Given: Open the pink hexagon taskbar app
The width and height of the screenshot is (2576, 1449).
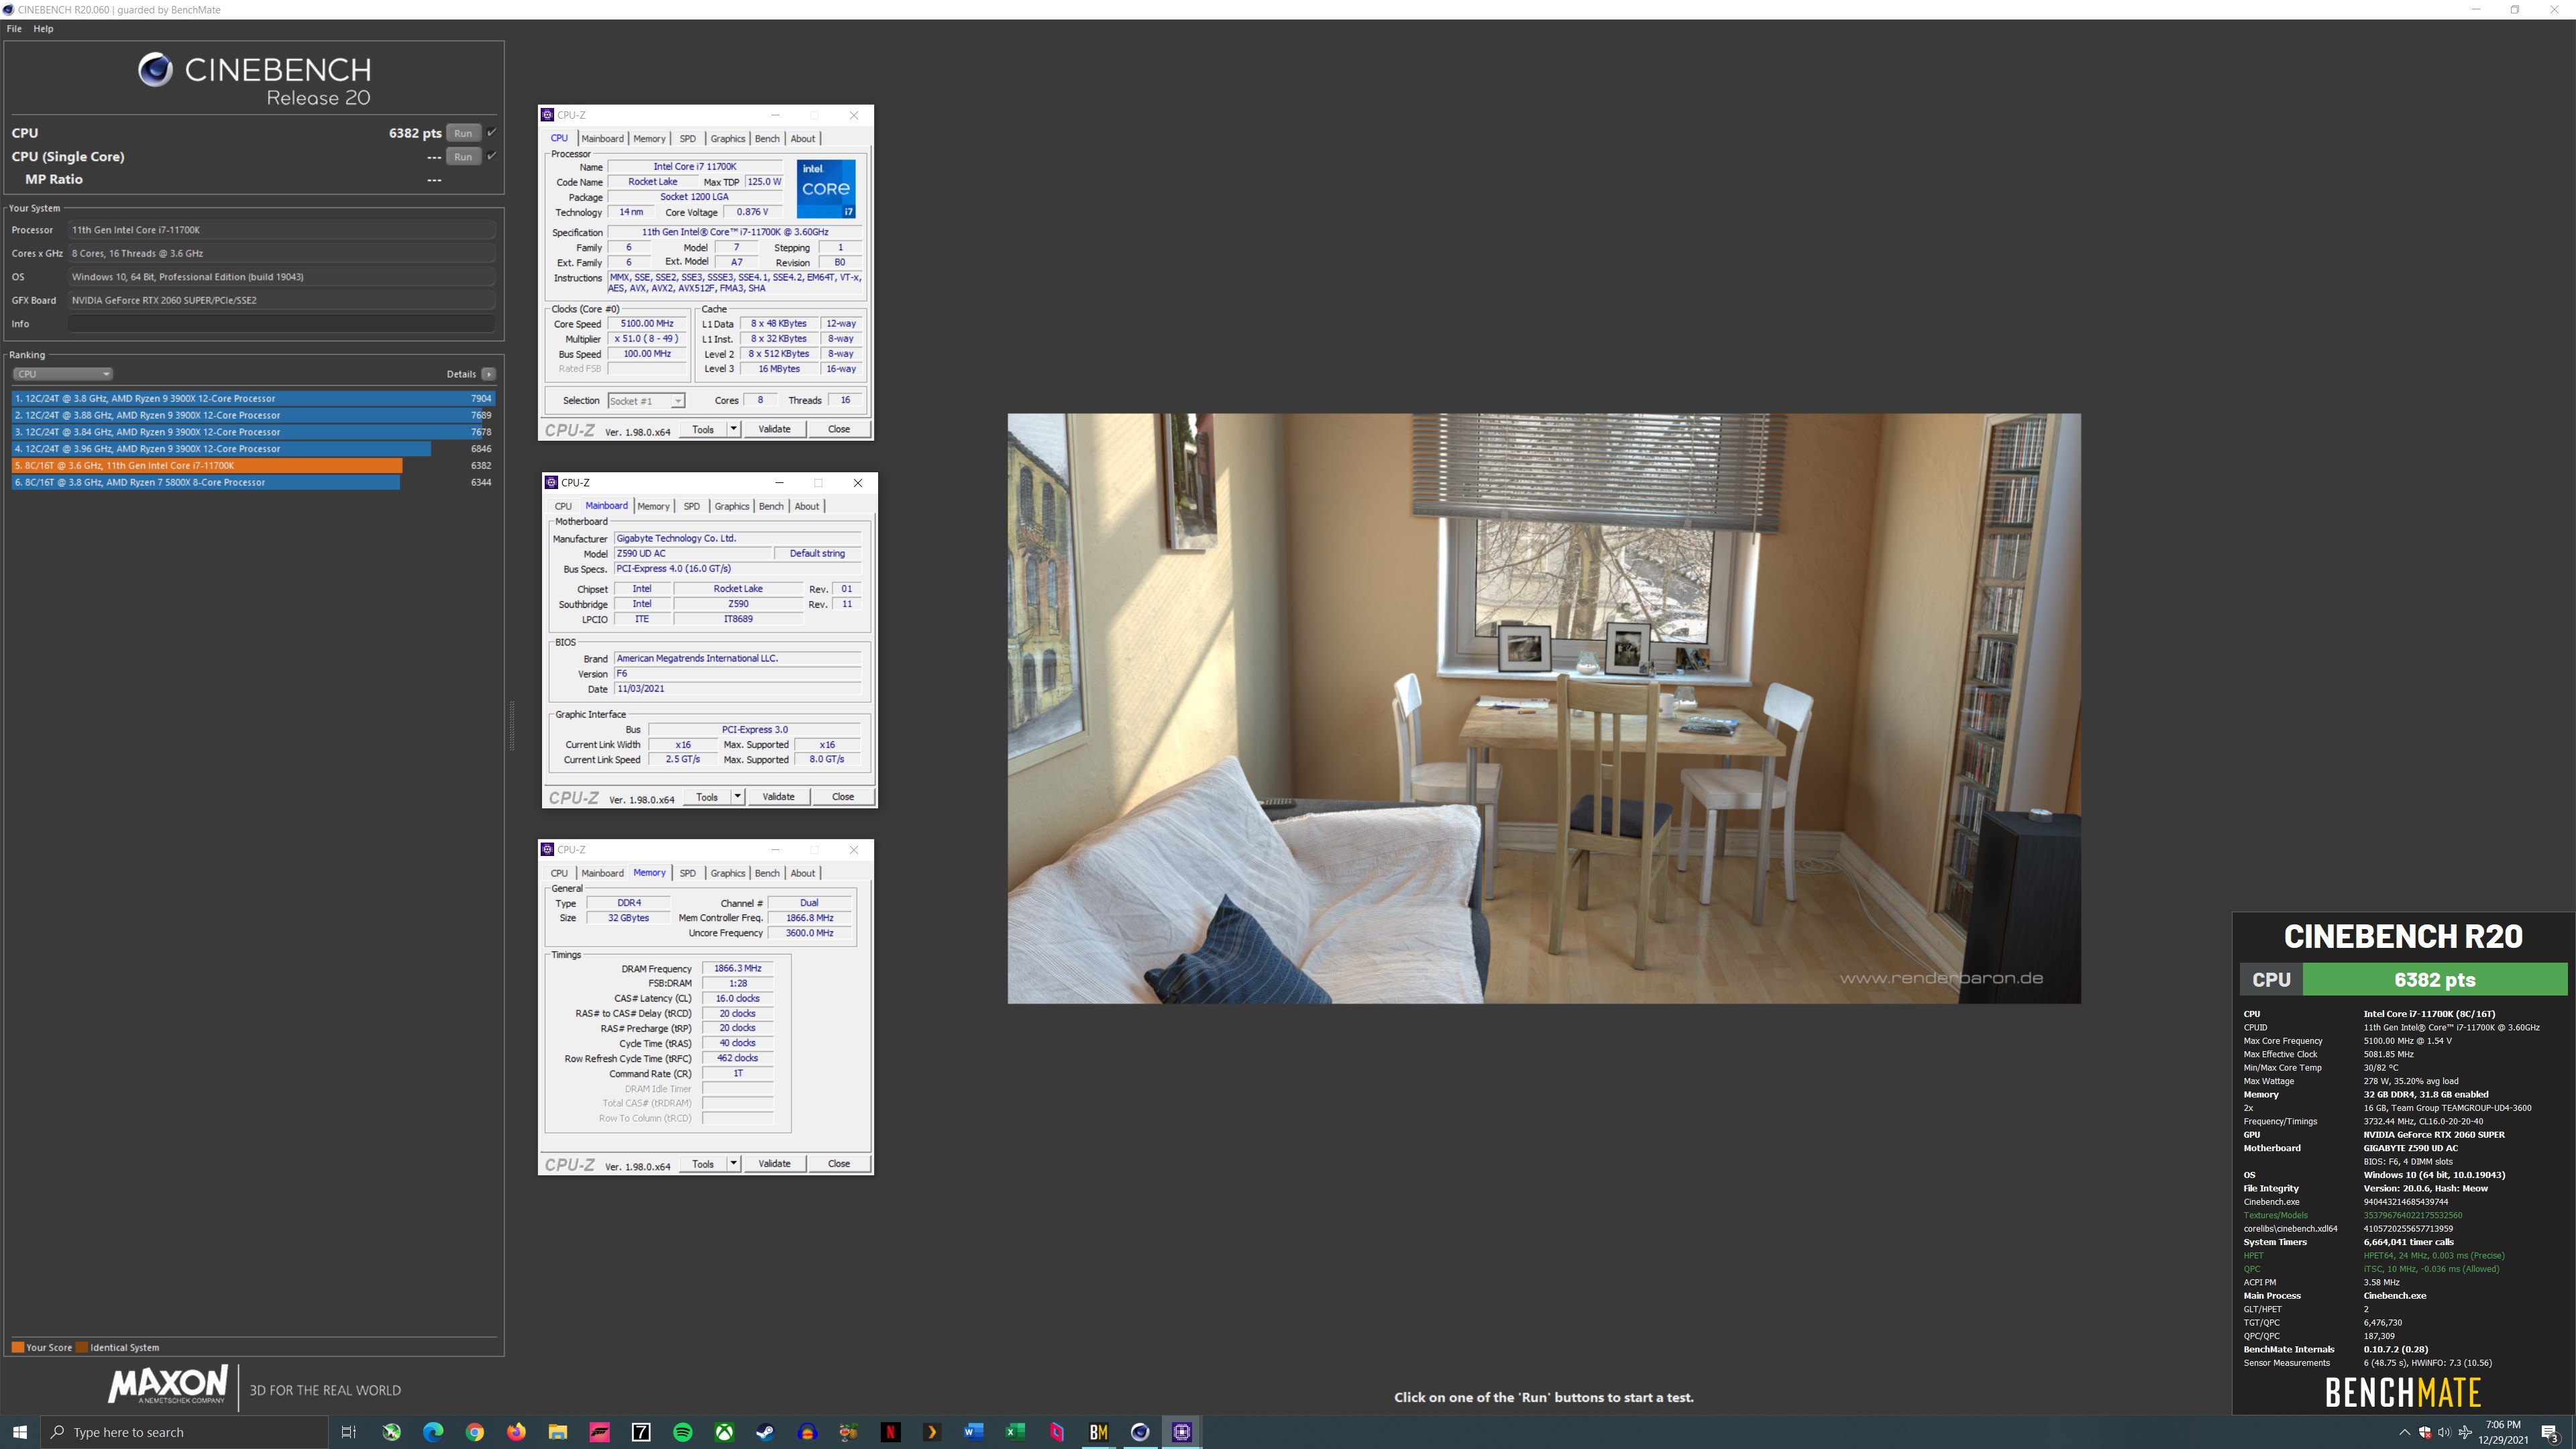Looking at the screenshot, I should coord(1057,1432).
